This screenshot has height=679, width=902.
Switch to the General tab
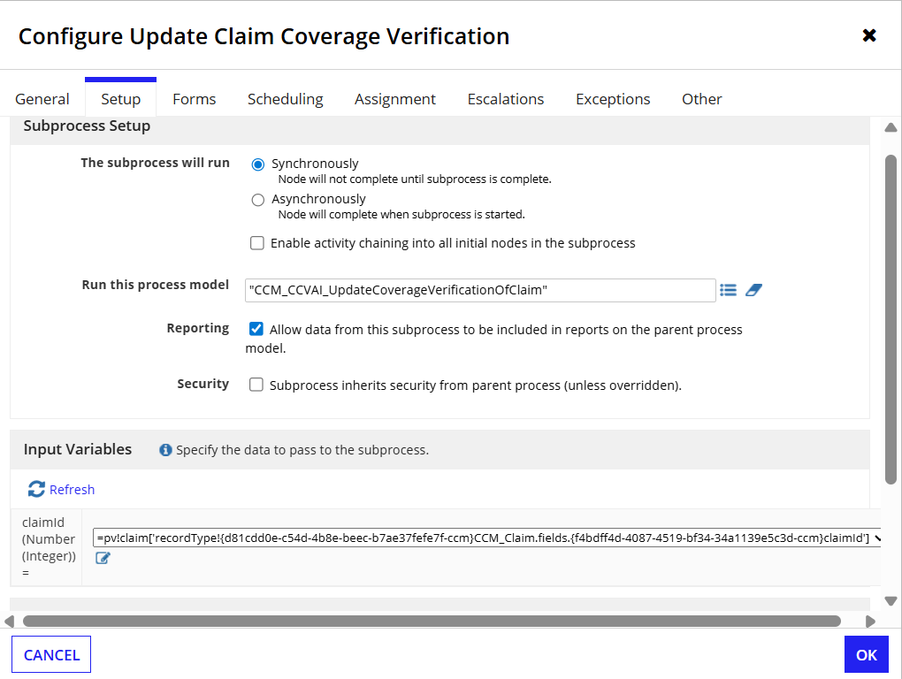[x=42, y=99]
